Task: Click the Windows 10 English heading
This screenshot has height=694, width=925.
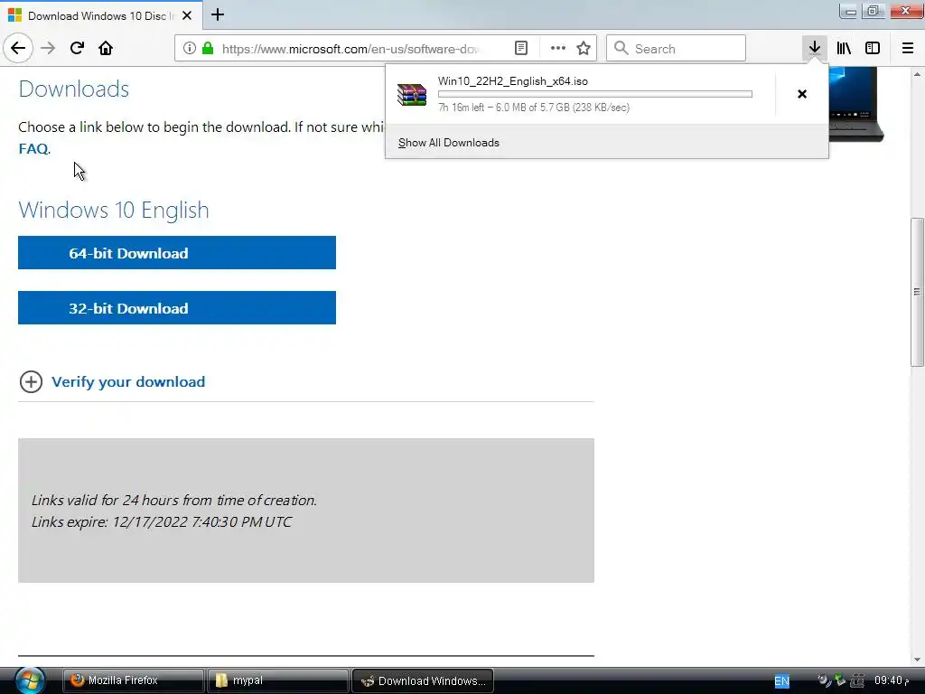Action: (x=114, y=210)
